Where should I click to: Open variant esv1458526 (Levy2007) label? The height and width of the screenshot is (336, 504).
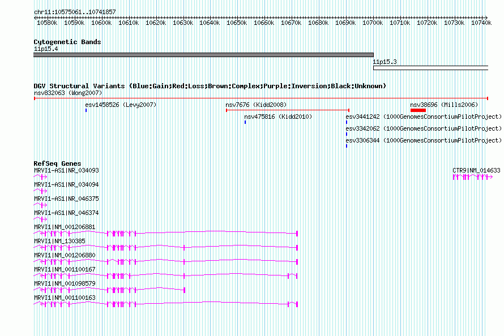121,105
